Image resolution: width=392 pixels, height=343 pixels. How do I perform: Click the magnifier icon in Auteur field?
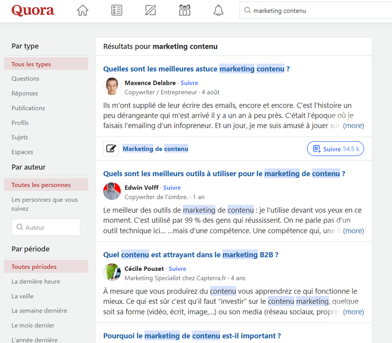(19, 227)
